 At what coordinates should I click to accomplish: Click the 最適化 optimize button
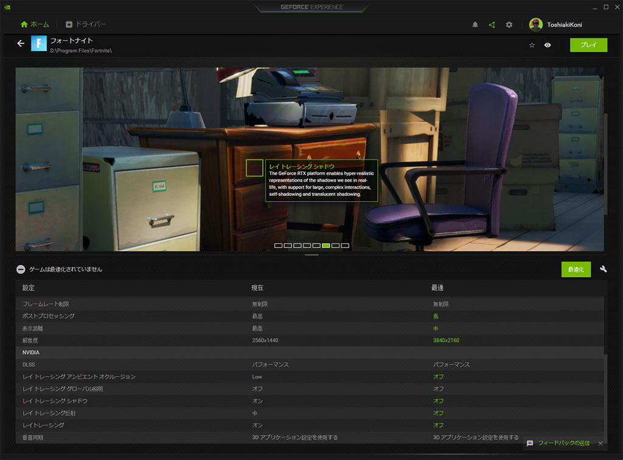[576, 270]
